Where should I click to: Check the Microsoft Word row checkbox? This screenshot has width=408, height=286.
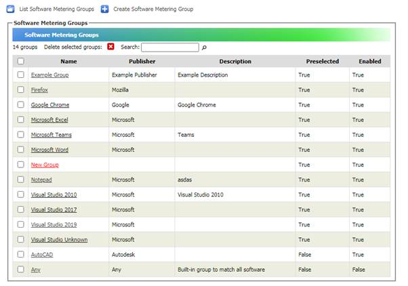pyautogui.click(x=21, y=150)
